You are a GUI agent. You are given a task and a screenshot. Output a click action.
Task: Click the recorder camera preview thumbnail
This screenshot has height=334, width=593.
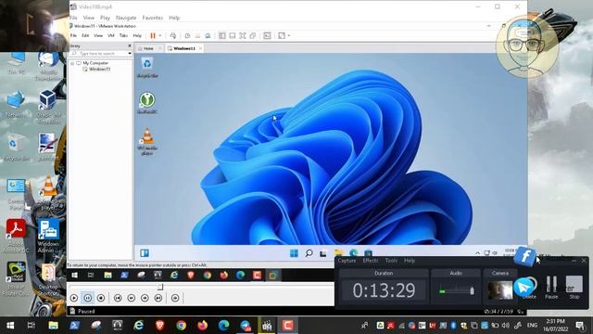point(500,290)
